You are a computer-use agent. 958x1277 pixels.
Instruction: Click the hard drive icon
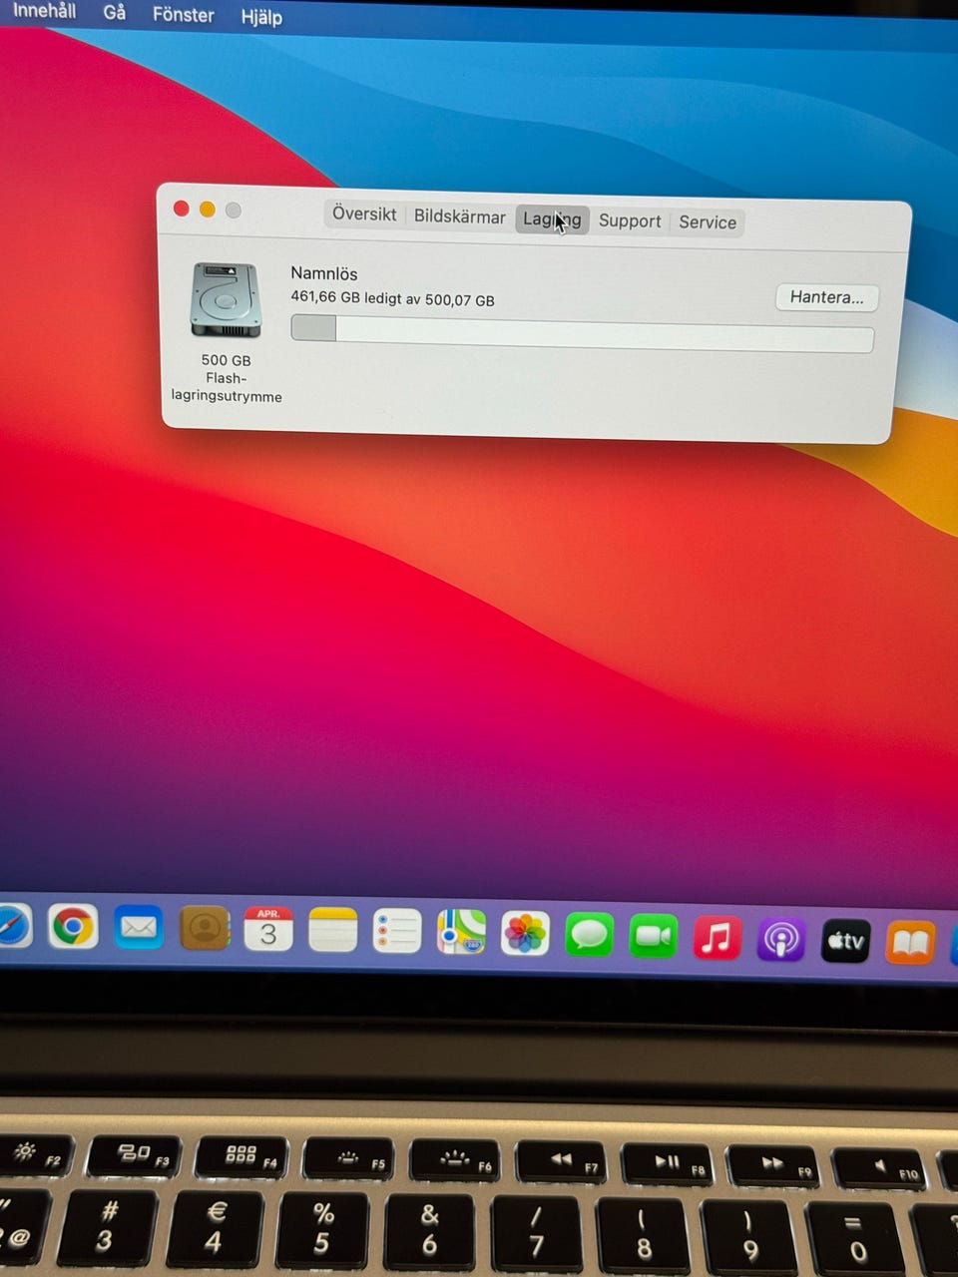227,300
